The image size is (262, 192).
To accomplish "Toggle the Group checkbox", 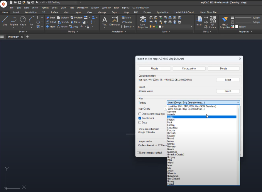I will point(140,122).
